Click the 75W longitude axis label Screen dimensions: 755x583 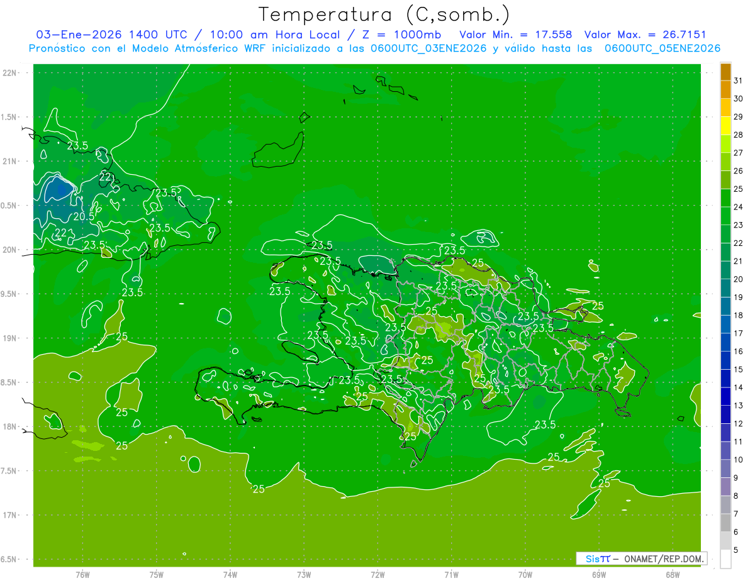[x=157, y=574]
